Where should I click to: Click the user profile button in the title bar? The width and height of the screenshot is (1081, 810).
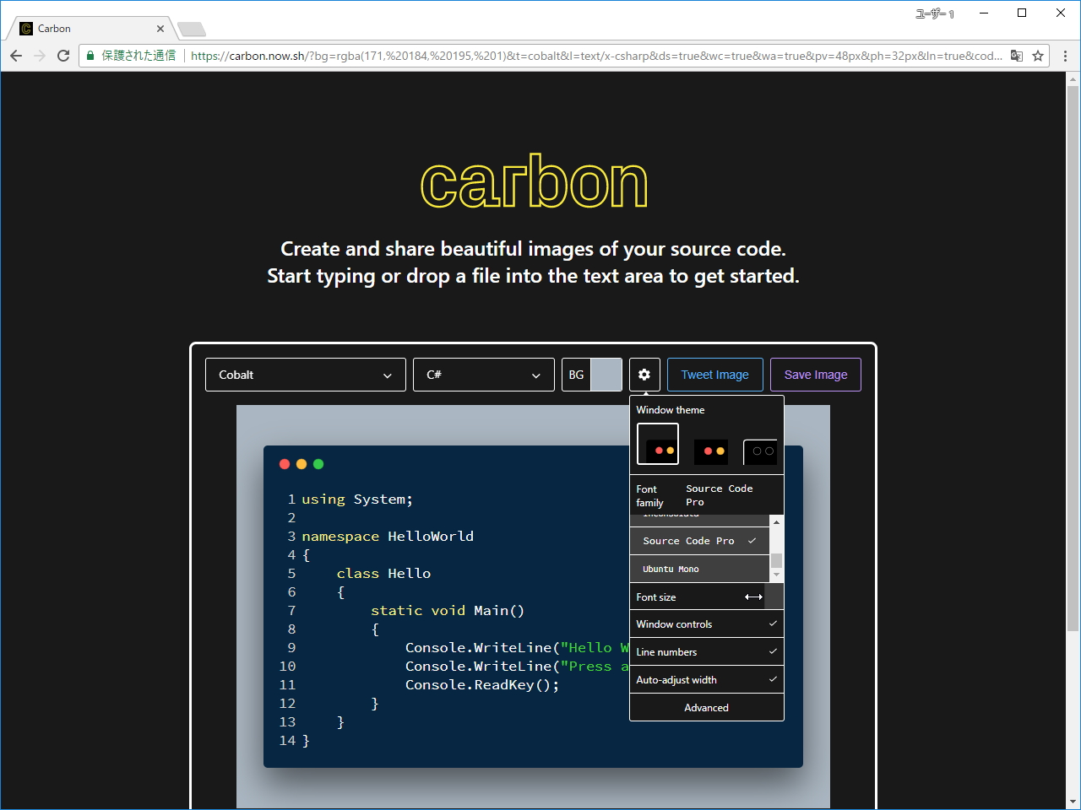point(935,13)
